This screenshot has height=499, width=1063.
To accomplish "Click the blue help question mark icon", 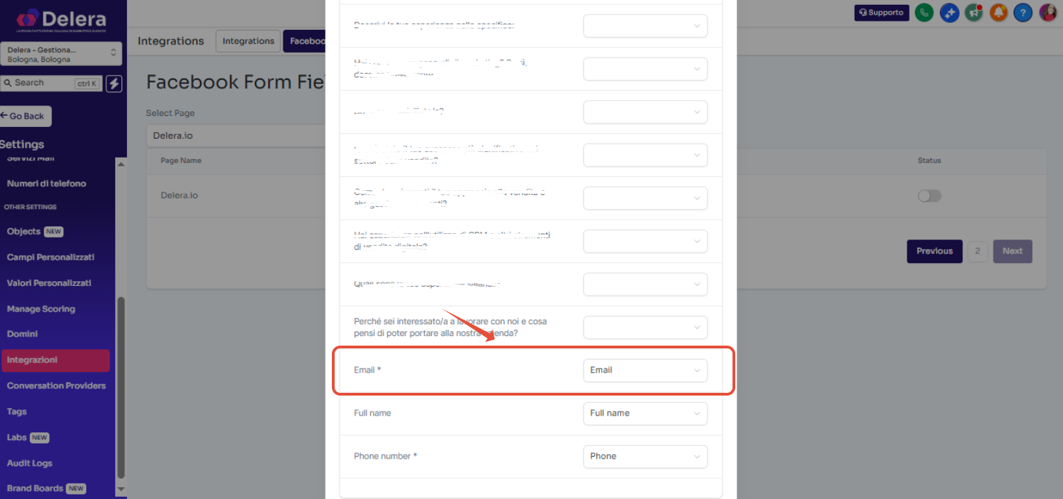I will pyautogui.click(x=1023, y=12).
